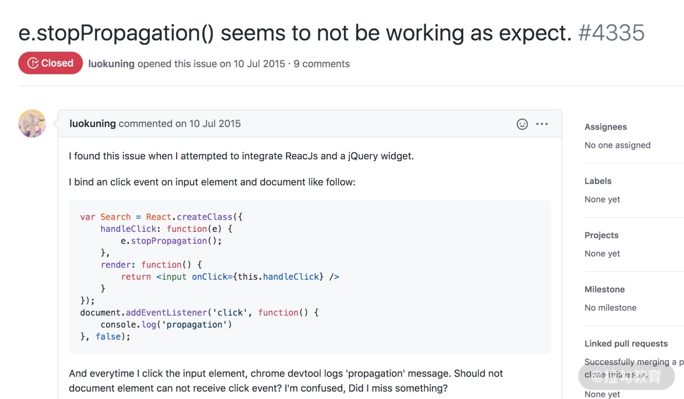Screen dimensions: 684x399
Task: Click the smiley add-reaction icon
Action: pyautogui.click(x=522, y=124)
